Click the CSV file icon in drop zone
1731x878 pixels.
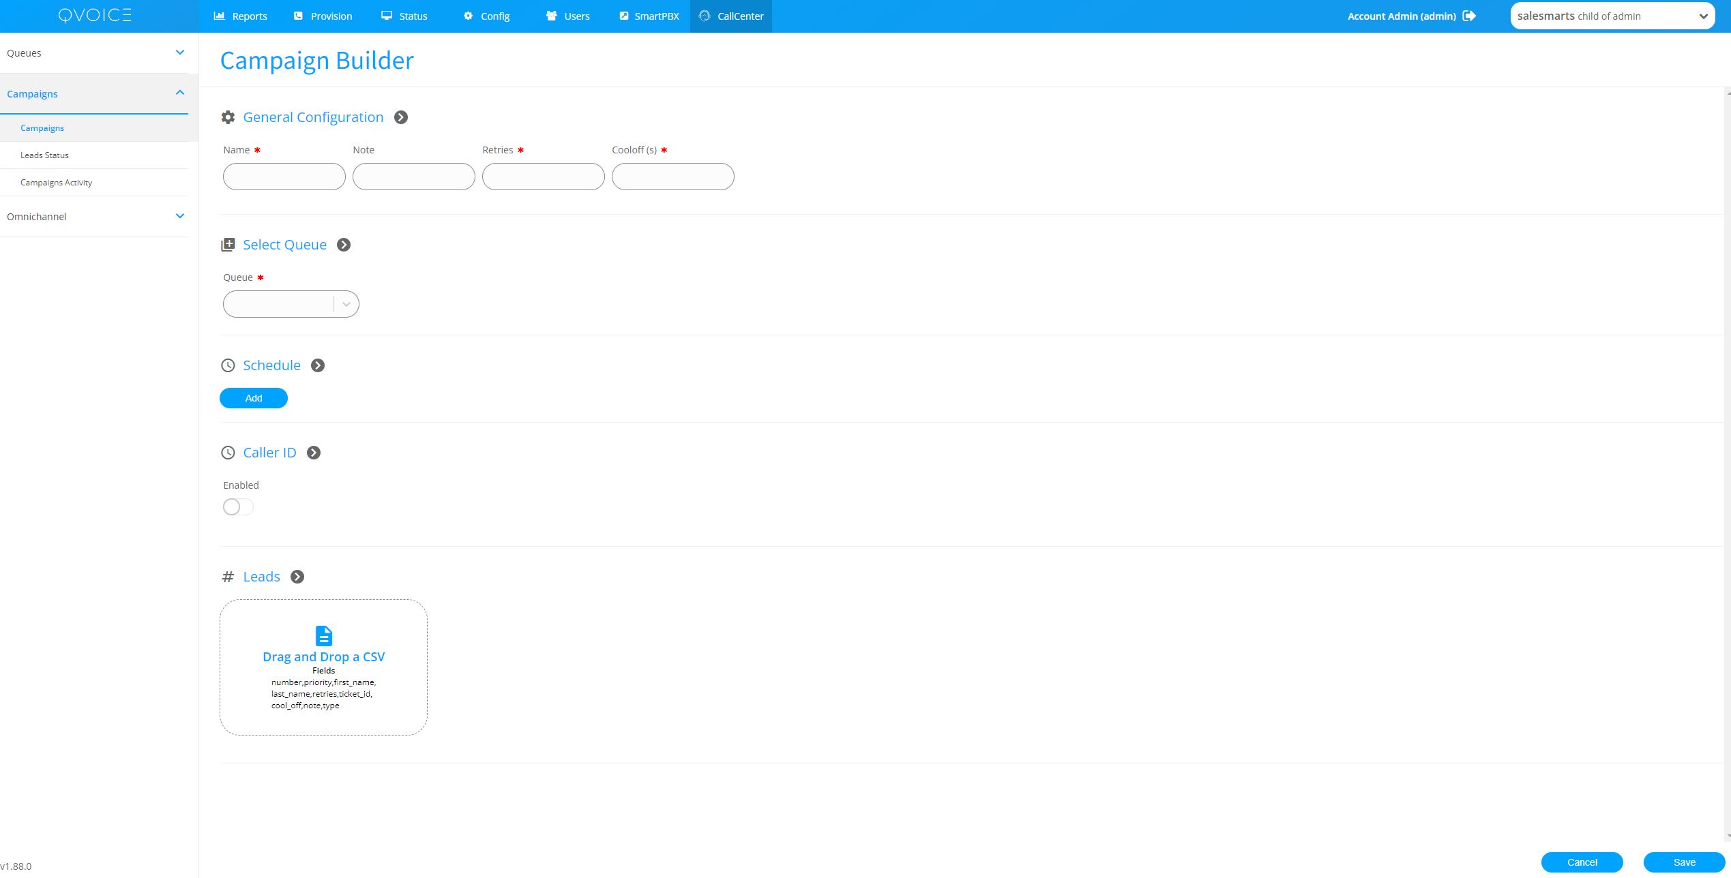[x=324, y=635]
